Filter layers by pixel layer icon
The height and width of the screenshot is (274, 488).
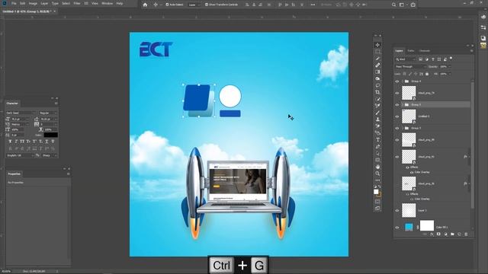pyautogui.click(x=420, y=59)
